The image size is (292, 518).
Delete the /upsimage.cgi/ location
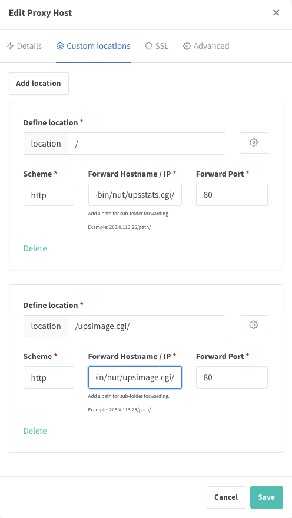tap(35, 431)
